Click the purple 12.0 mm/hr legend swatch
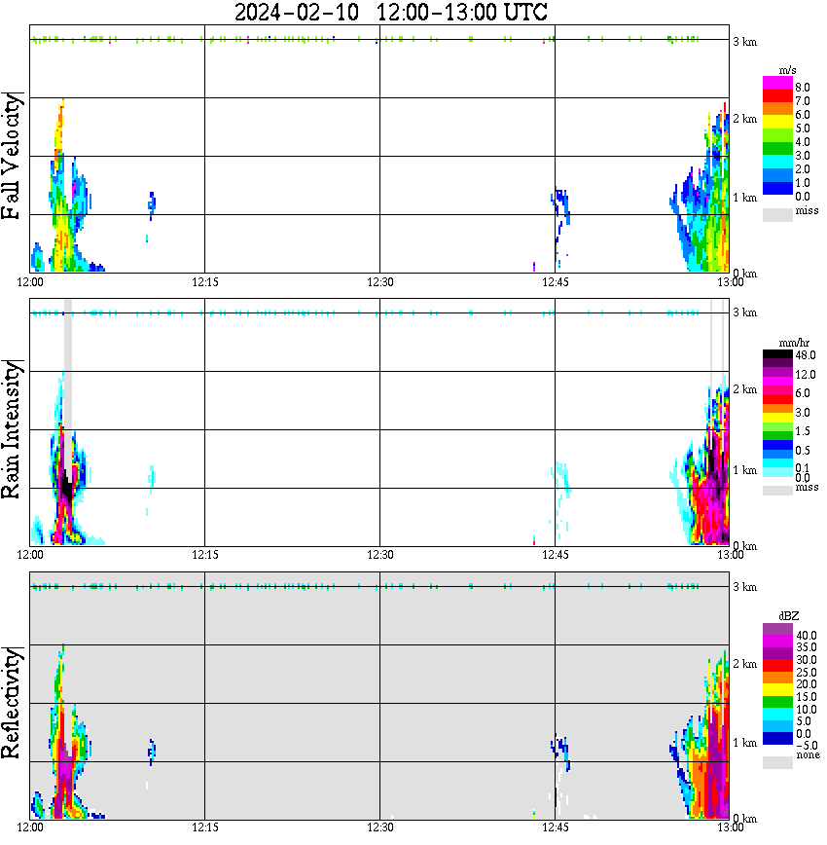827x845 pixels. 777,373
